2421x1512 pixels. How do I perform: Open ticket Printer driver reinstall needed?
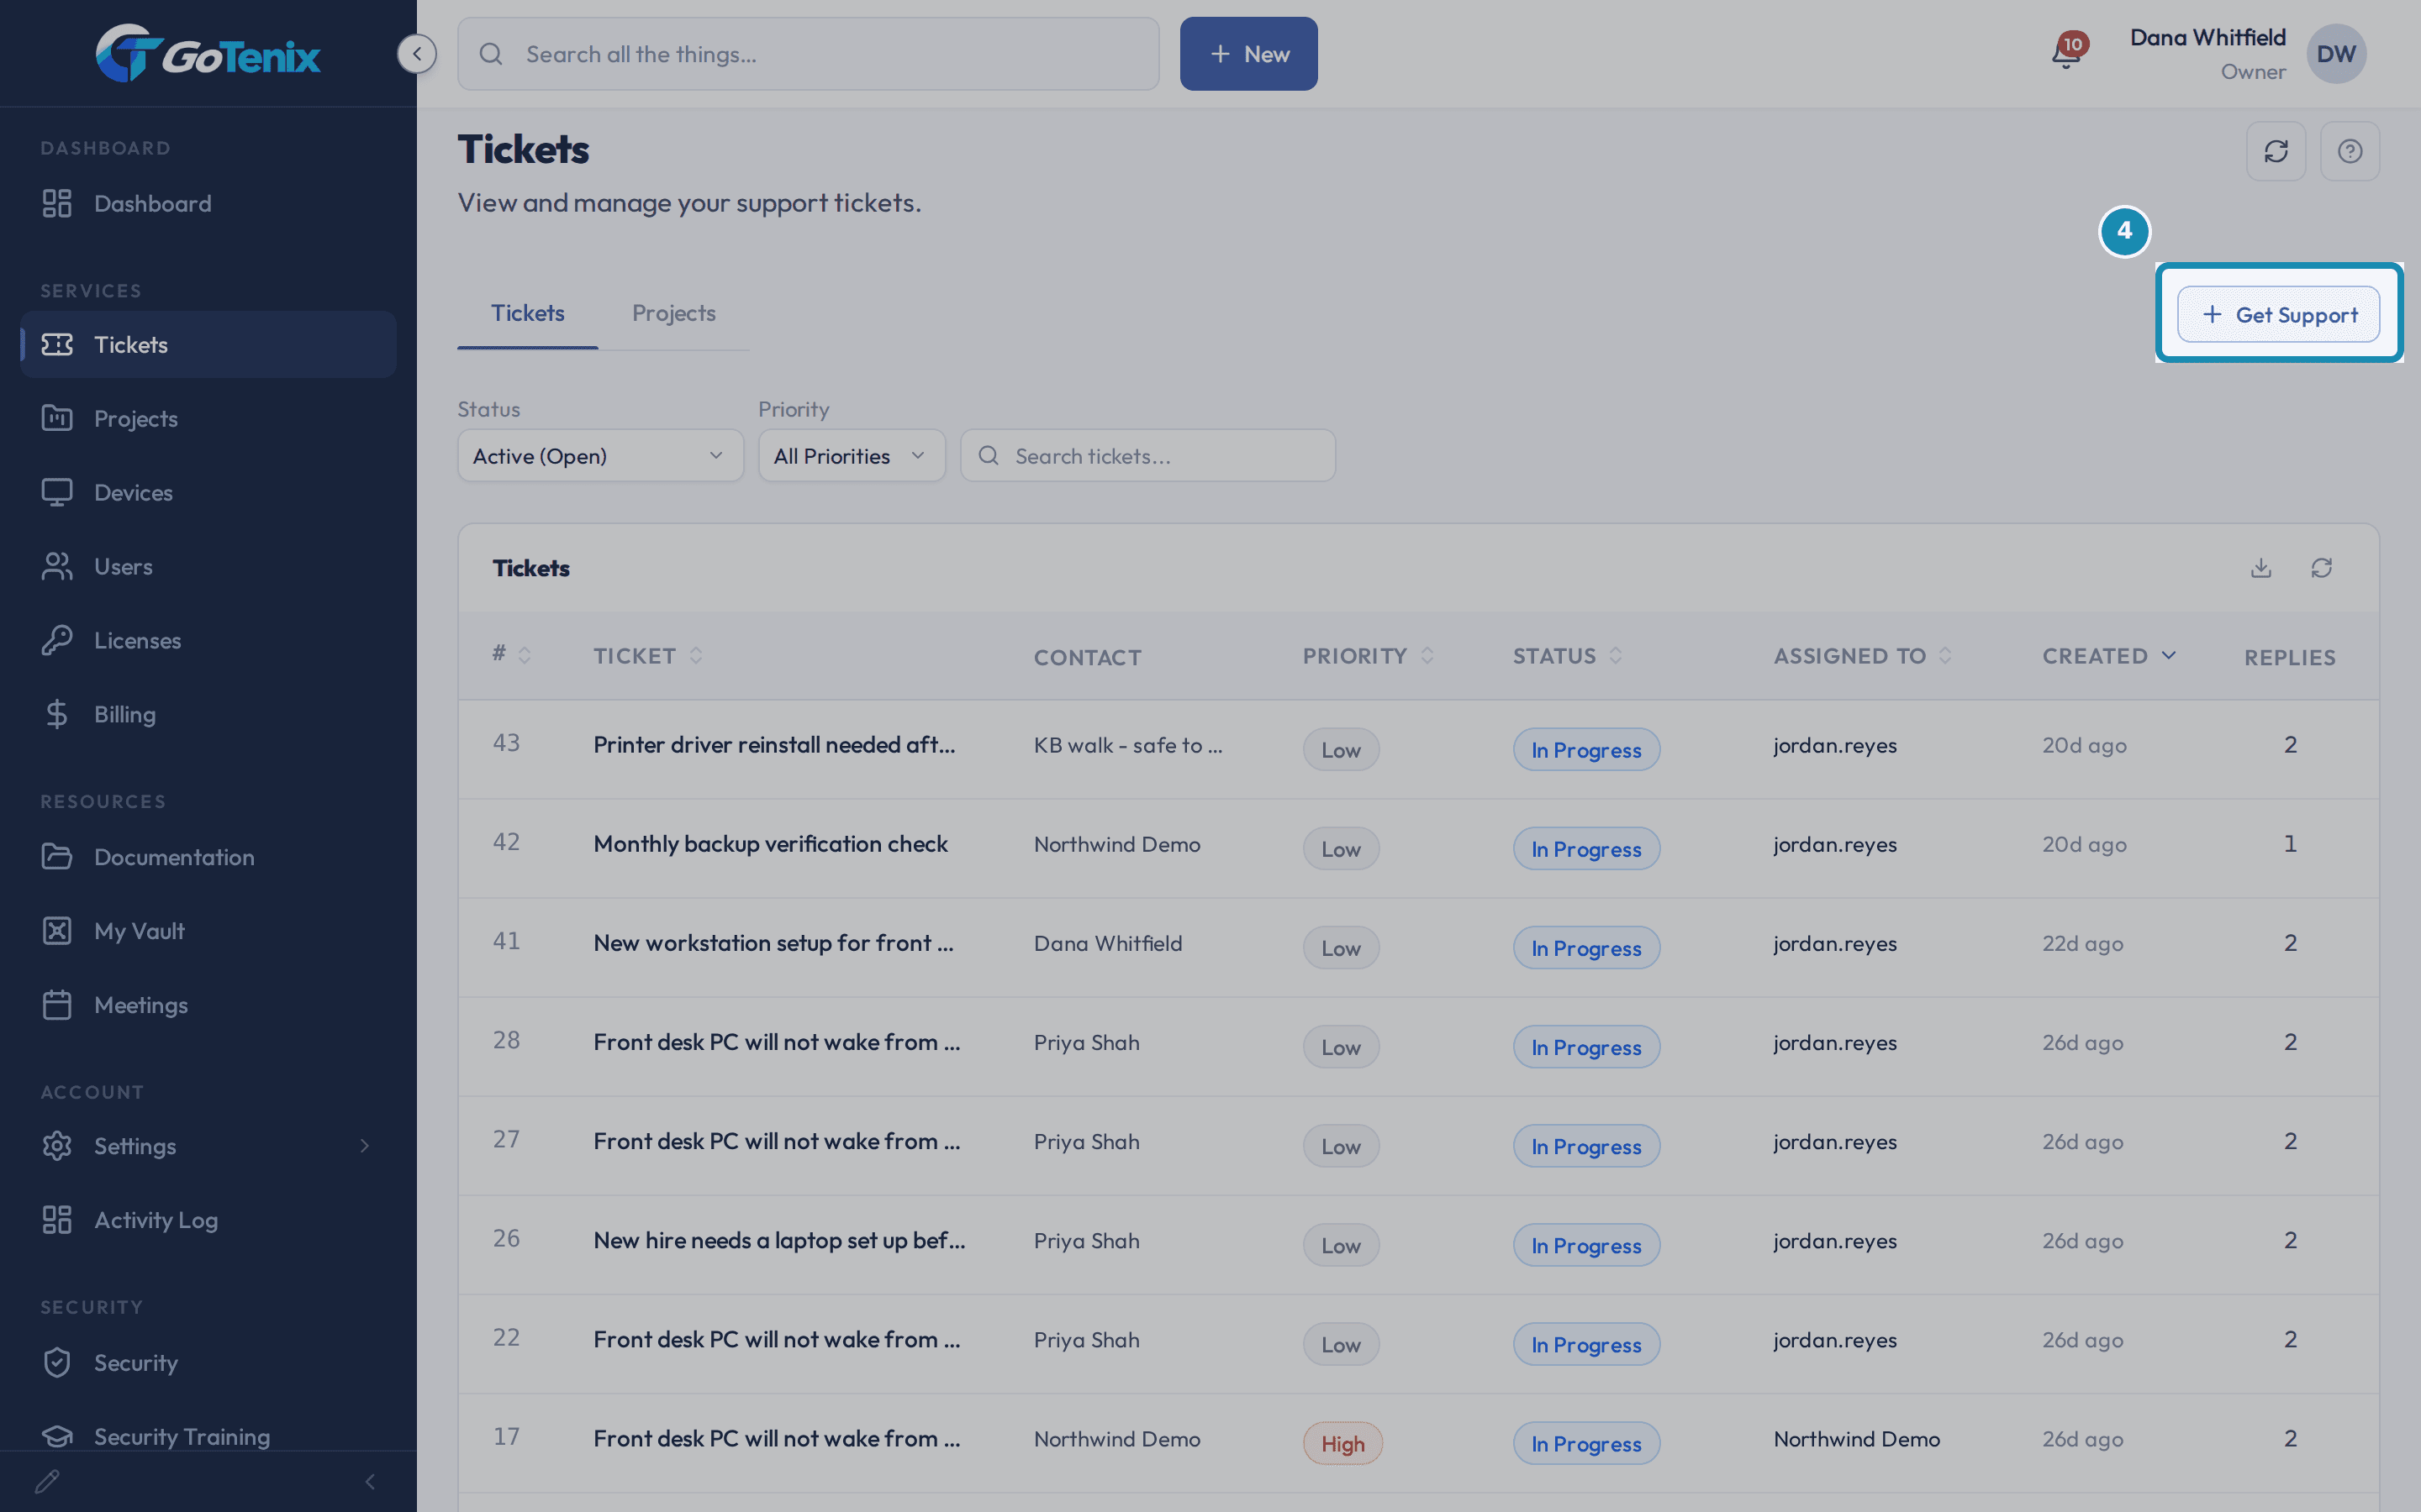coord(773,745)
